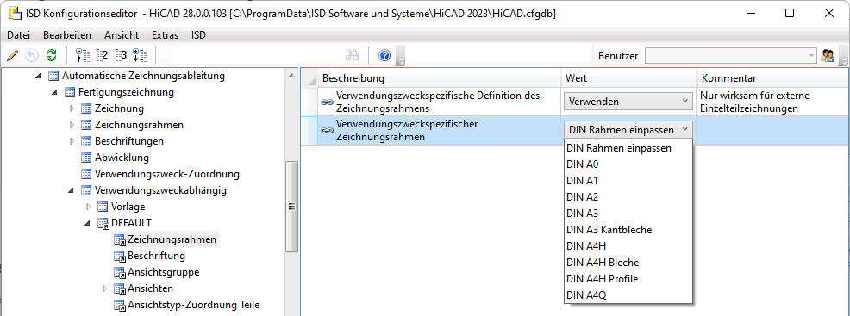
Task: Select highlighted Zeichnungsrahmen under DEFAULT
Action: point(172,239)
